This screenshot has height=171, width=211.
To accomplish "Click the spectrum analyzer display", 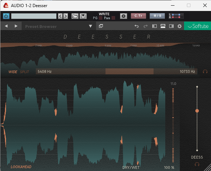I will coord(99,60).
